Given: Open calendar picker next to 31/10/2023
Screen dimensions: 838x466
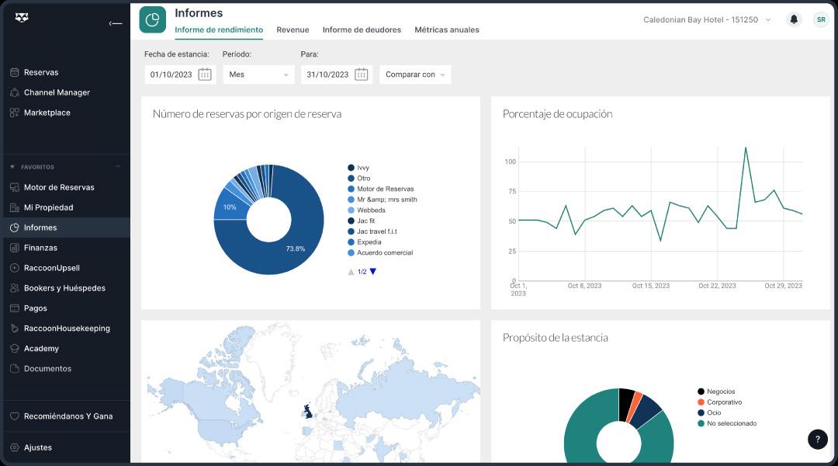Looking at the screenshot, I should point(362,75).
